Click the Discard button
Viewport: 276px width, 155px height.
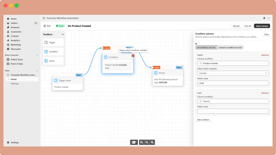click(x=236, y=26)
